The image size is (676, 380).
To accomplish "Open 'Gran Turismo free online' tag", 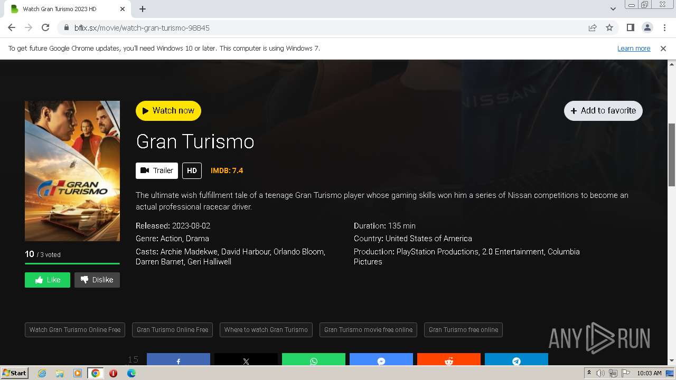I will (463, 330).
